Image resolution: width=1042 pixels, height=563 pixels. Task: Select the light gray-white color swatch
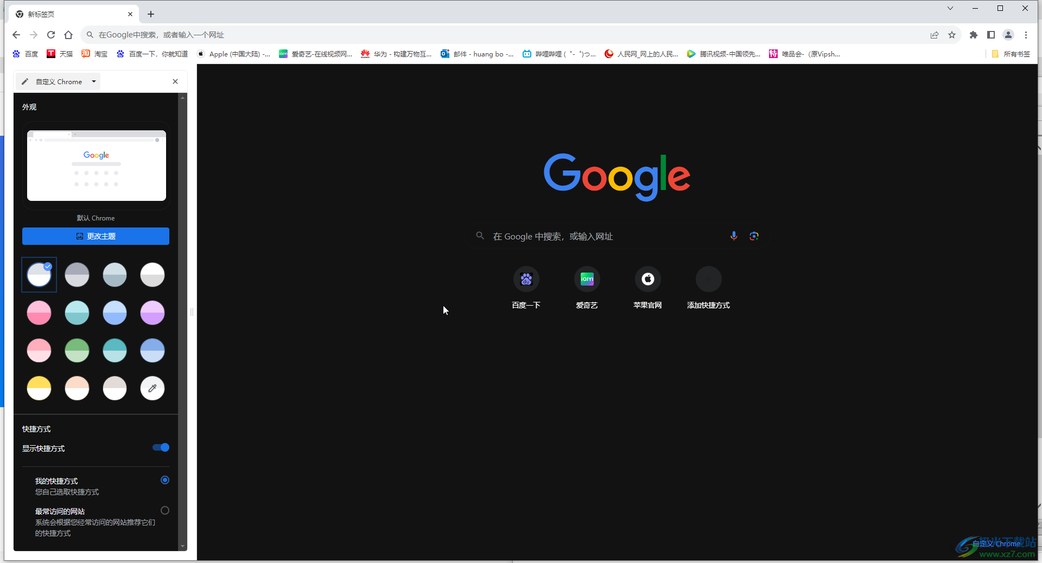(153, 275)
